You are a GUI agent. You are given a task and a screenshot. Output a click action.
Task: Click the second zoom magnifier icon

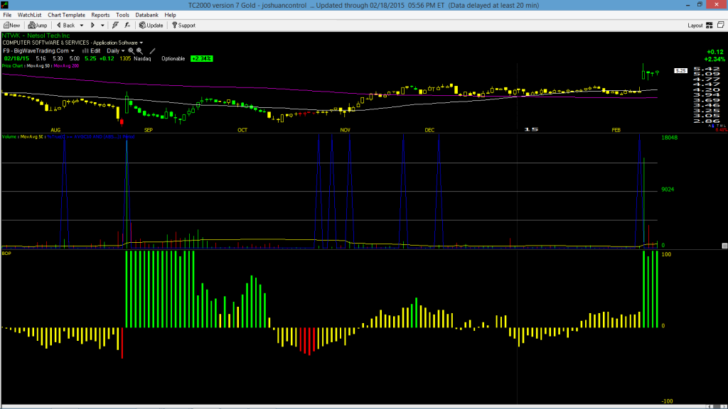pyautogui.click(x=139, y=51)
